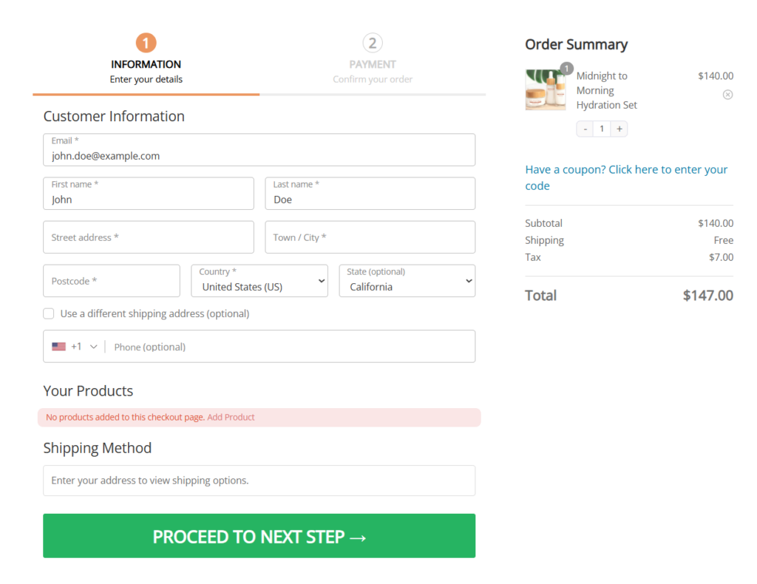Click the Postcode field
Viewport: 757px width, 584px height.
pyautogui.click(x=111, y=281)
